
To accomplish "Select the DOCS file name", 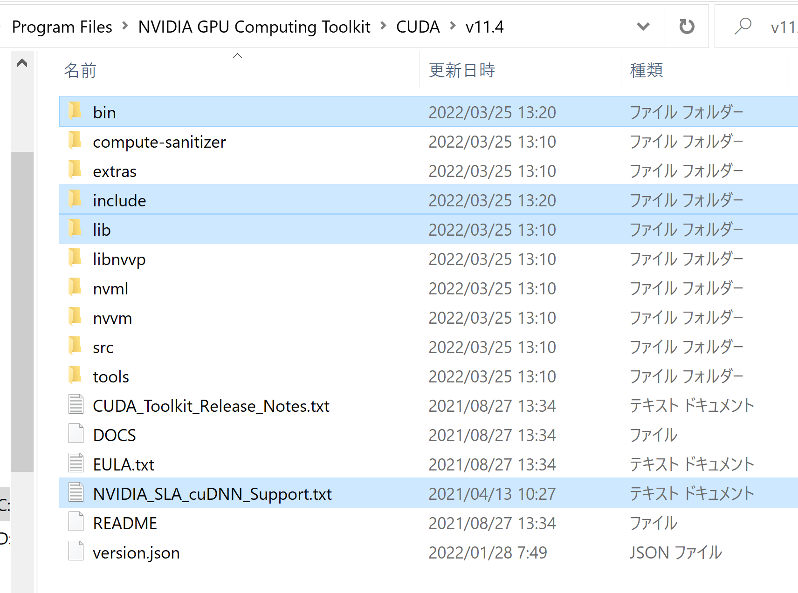I will (115, 436).
